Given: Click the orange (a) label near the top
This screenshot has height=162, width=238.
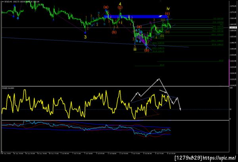Looking at the screenshot, I should pyautogui.click(x=106, y=7).
